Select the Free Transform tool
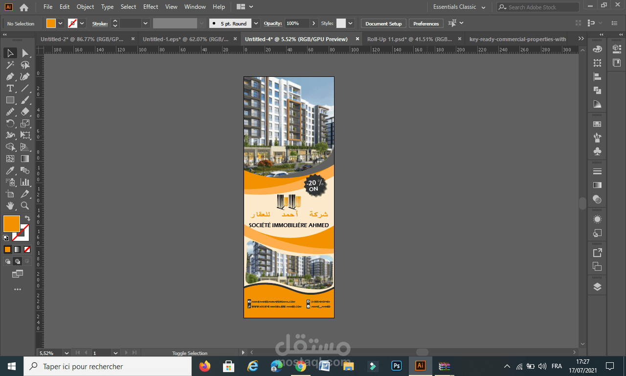This screenshot has height=376, width=626. point(25,135)
